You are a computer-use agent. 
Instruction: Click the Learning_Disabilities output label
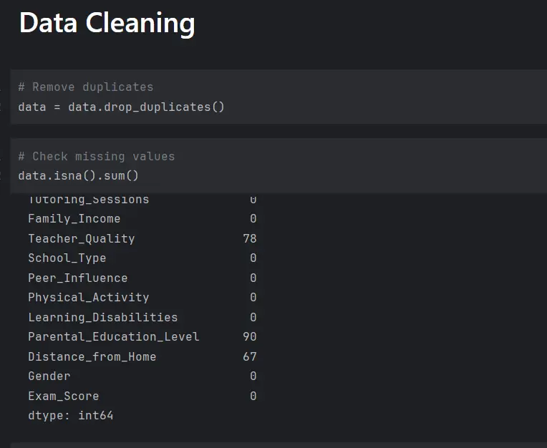pos(102,318)
